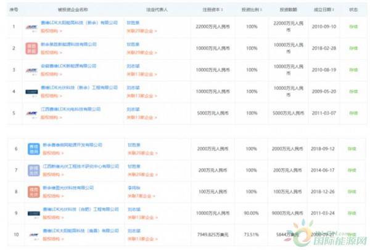Open legal representative name in row 5
This screenshot has height=250, width=370.
pyautogui.click(x=133, y=110)
